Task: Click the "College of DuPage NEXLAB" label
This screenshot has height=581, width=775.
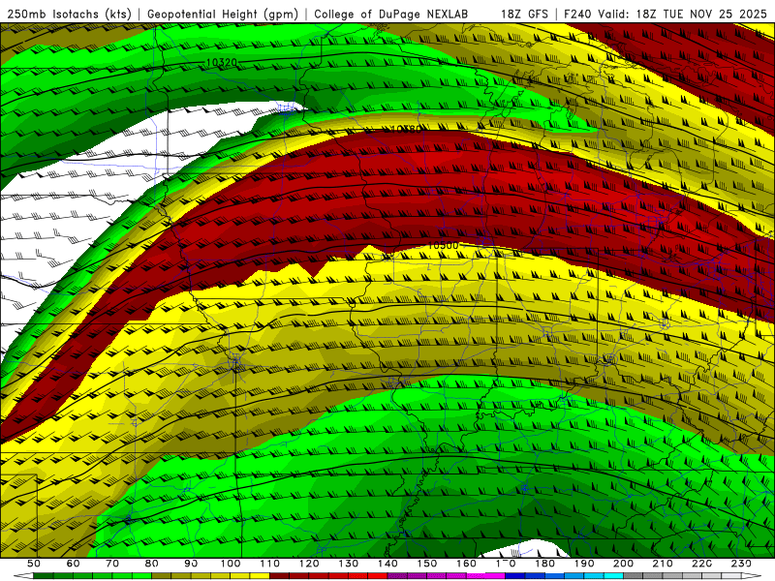Action: click(x=390, y=14)
